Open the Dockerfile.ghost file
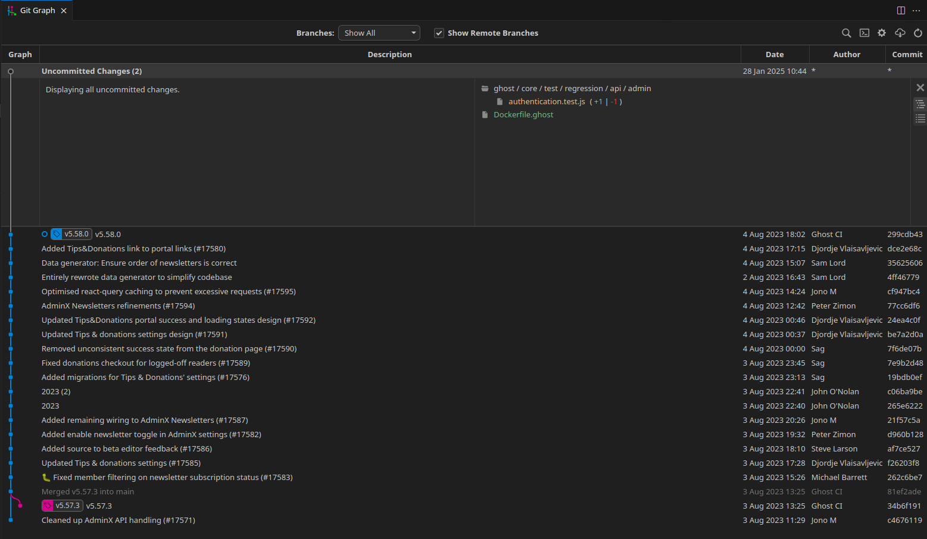The height and width of the screenshot is (539, 927). coord(523,115)
